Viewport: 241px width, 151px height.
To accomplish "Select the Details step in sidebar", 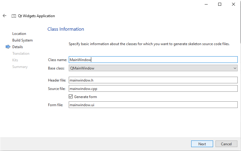I will point(17,47).
